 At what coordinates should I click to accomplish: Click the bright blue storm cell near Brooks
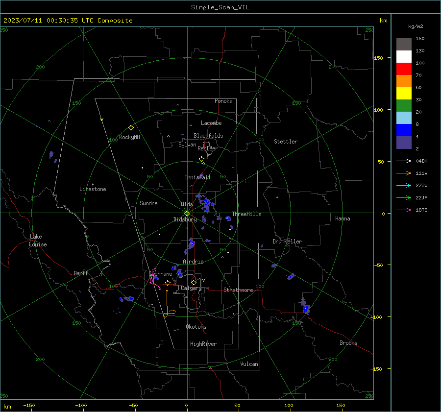306,309
